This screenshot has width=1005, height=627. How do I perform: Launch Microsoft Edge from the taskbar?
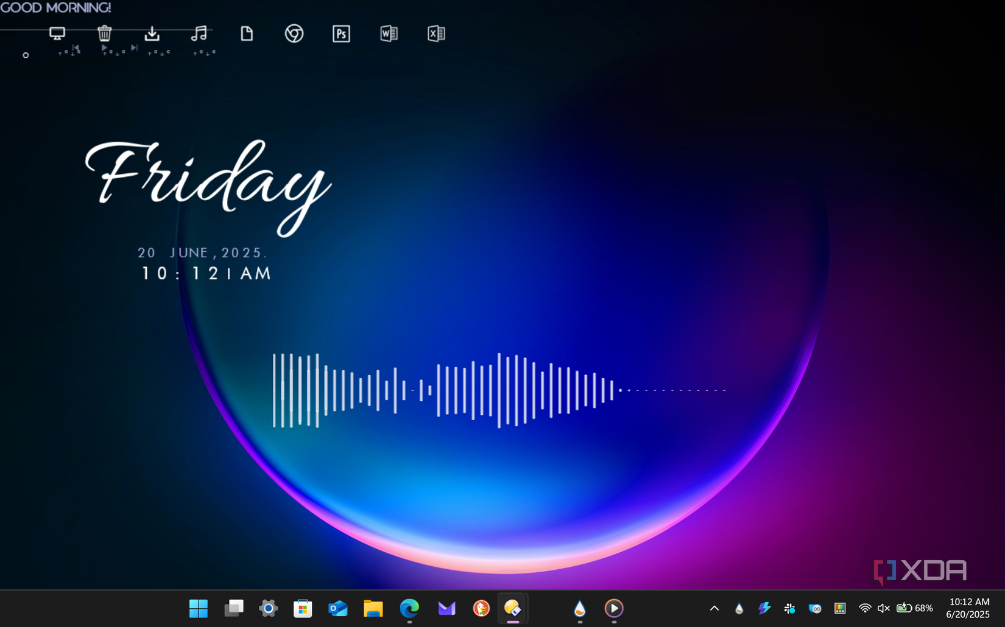click(408, 608)
